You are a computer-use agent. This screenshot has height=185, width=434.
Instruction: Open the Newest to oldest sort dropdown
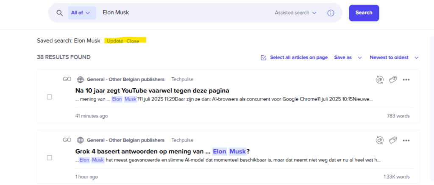point(394,57)
